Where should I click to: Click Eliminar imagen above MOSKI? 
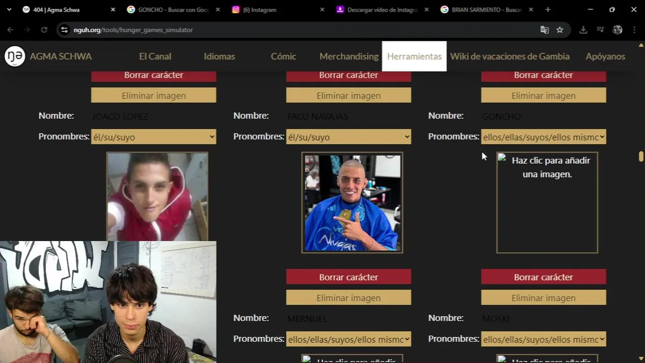tap(543, 297)
